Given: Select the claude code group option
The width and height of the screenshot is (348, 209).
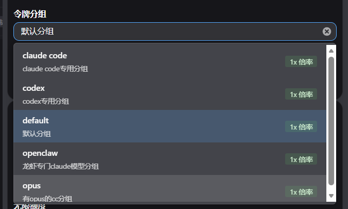Looking at the screenshot, I should pos(170,61).
